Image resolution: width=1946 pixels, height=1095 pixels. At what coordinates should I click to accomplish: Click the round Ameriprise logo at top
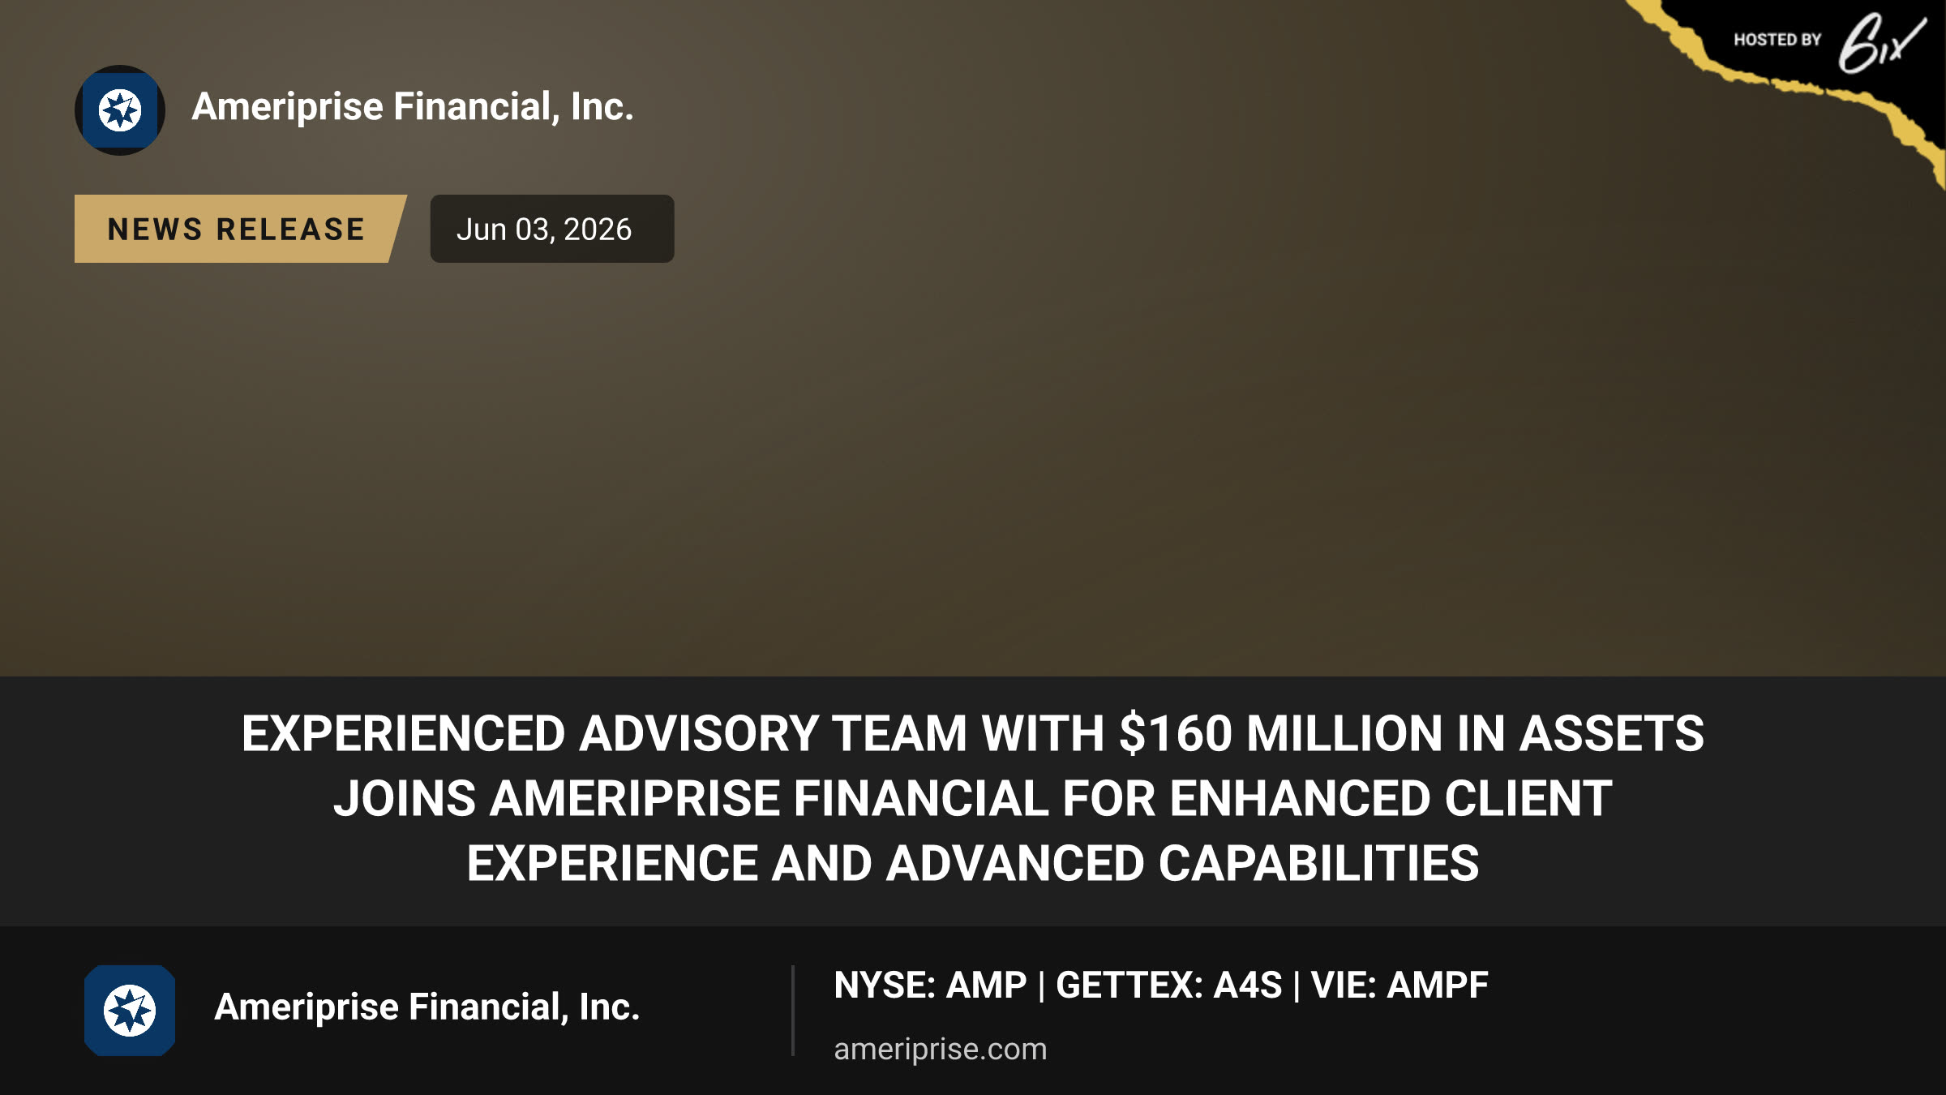120,110
